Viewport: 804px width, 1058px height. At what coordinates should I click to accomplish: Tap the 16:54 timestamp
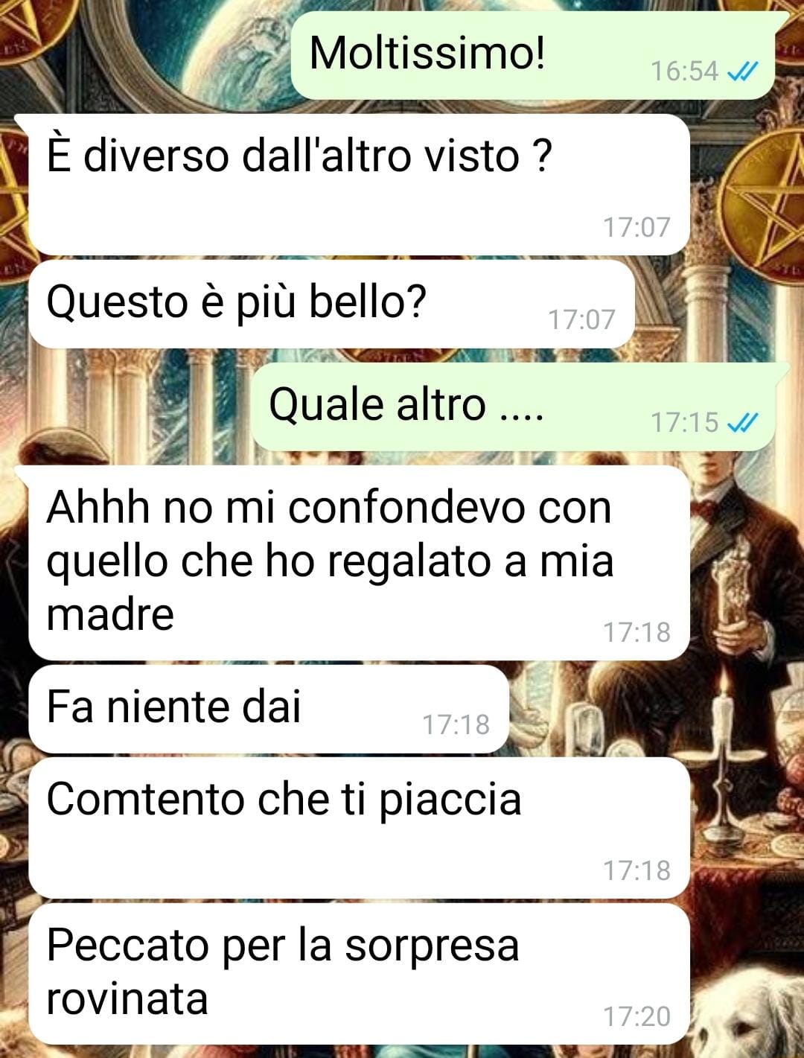[684, 71]
